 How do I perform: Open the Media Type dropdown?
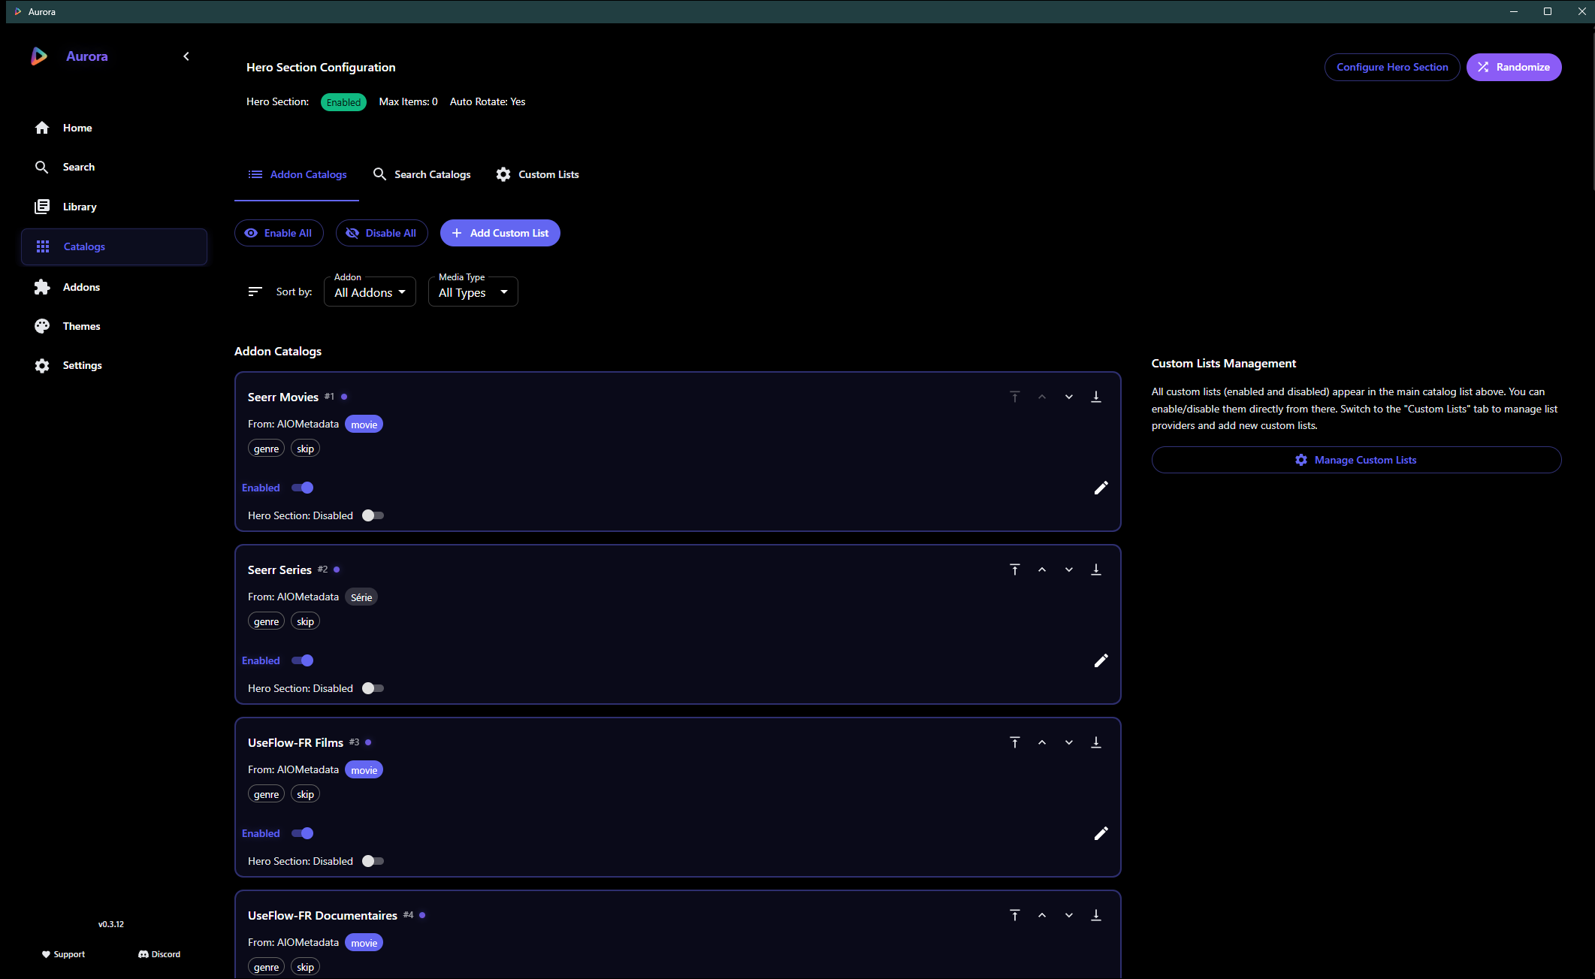point(473,292)
